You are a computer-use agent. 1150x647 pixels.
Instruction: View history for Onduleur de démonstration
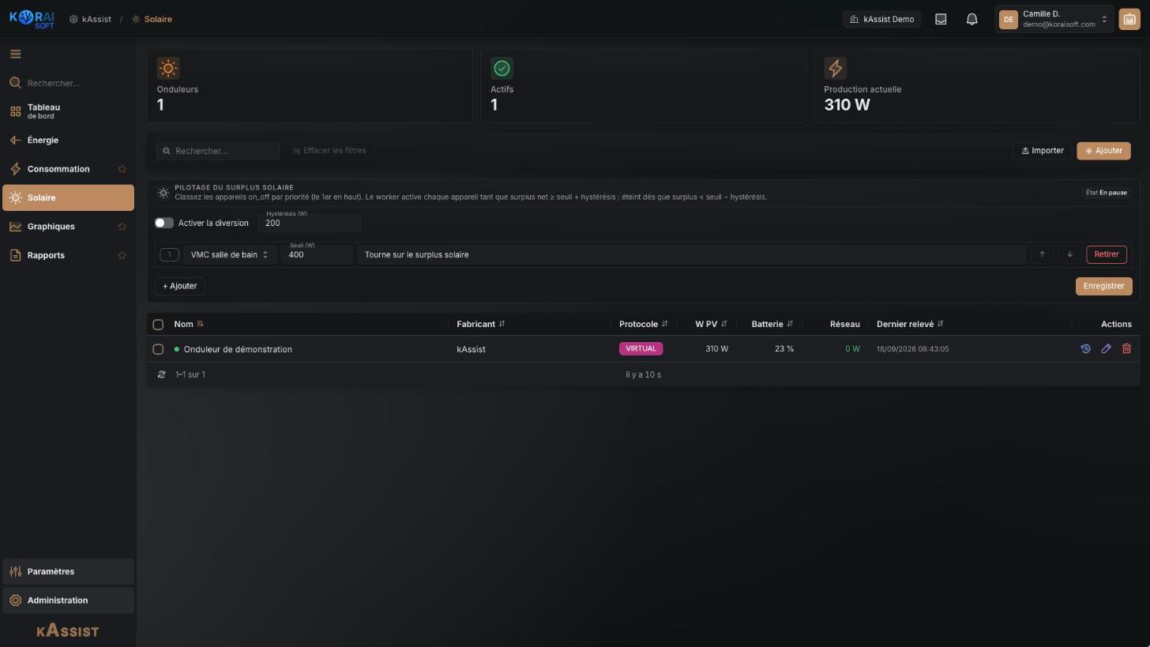coord(1085,348)
